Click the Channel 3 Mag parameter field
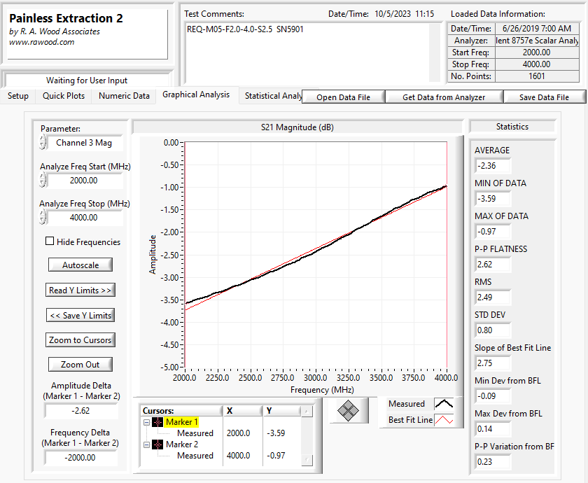This screenshot has height=483, width=588. coord(85,143)
